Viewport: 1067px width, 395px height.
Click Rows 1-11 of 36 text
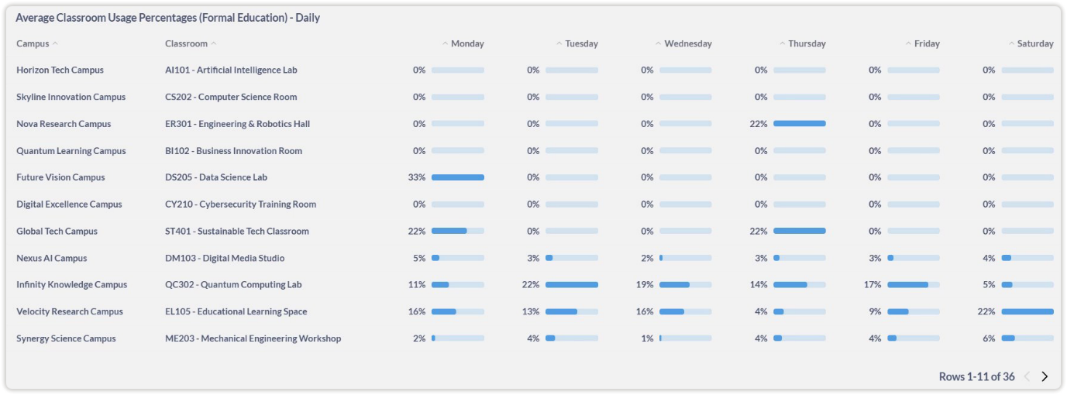(x=976, y=376)
